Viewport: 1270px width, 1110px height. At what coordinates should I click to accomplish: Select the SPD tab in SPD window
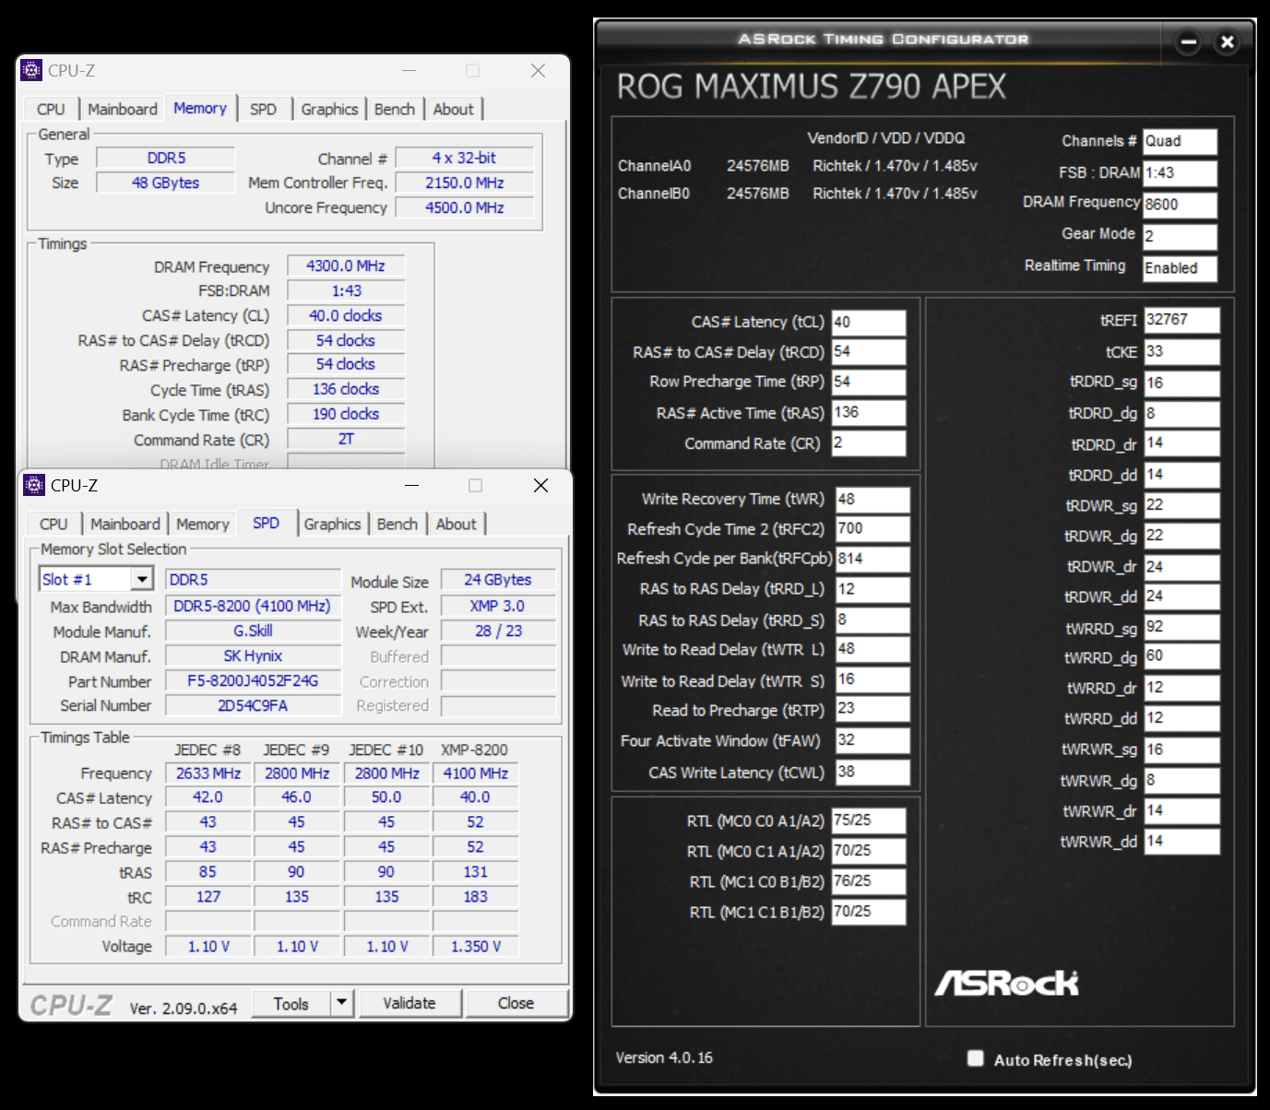267,523
